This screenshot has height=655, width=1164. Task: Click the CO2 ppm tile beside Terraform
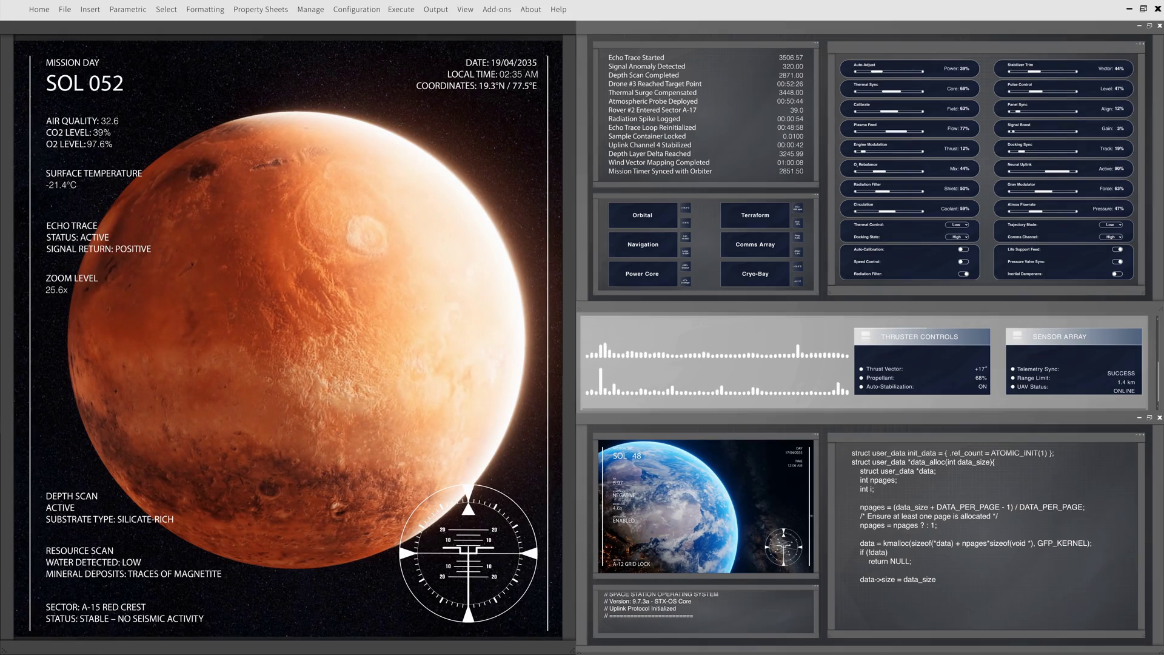[797, 208]
